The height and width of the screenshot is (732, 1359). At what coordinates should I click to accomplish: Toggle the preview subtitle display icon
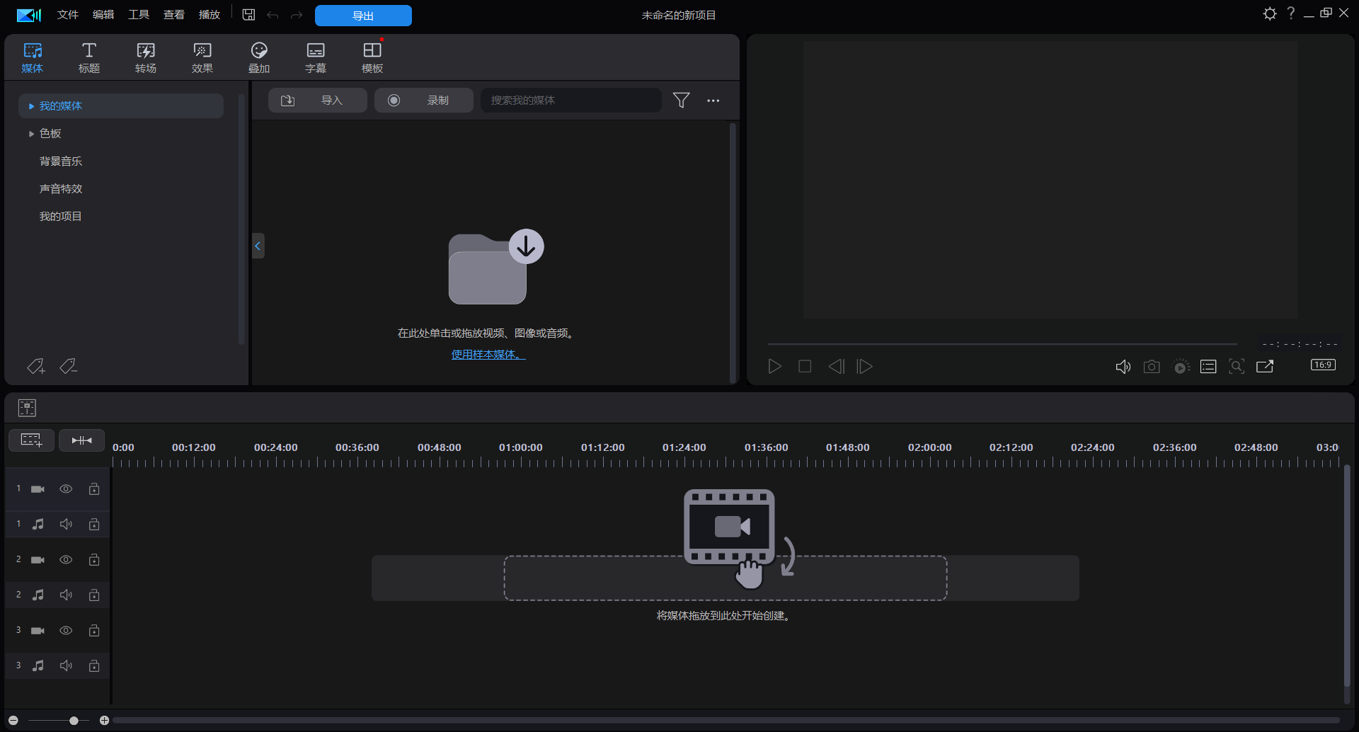point(1208,367)
